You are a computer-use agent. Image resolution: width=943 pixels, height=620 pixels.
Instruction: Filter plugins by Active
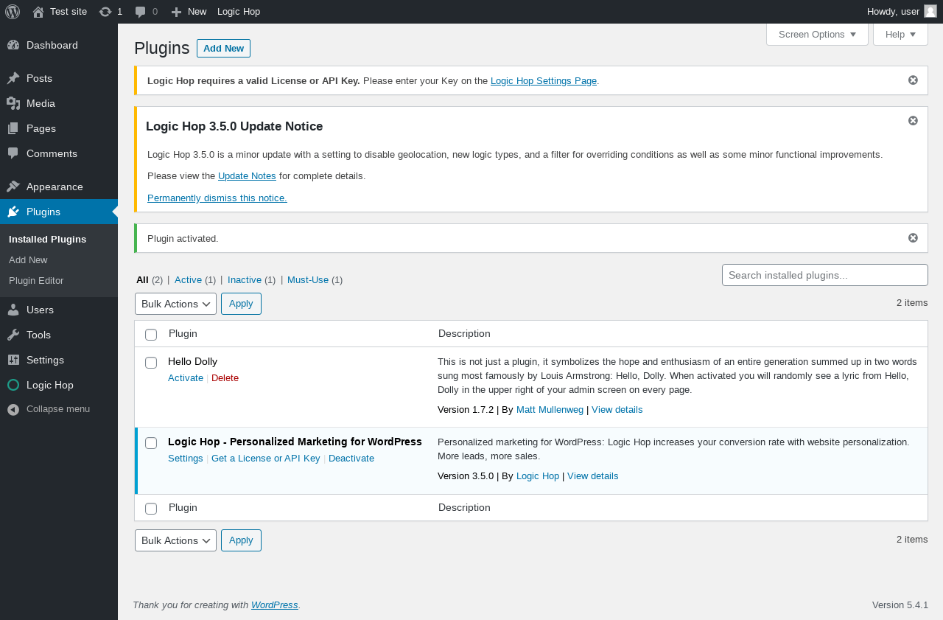[188, 280]
